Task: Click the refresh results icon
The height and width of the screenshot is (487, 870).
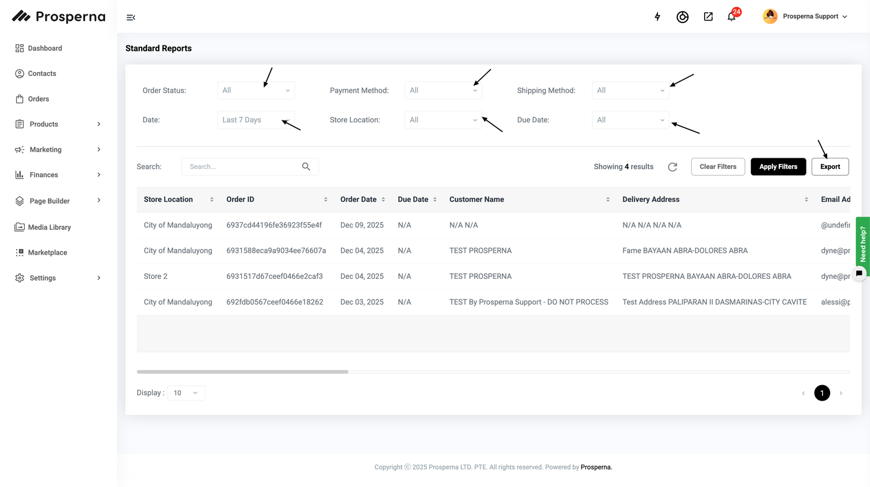Action: point(672,166)
